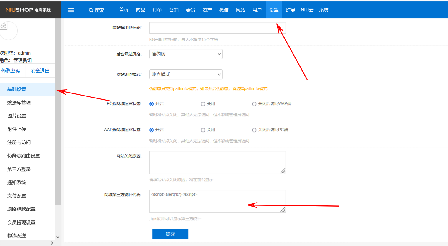Open 基础设置 in sidebar

pyautogui.click(x=27, y=89)
